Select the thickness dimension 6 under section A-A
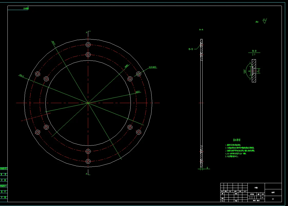 pyautogui.click(x=207, y=168)
